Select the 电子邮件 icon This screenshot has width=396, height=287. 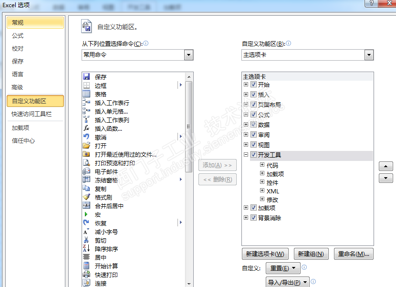(x=86, y=171)
